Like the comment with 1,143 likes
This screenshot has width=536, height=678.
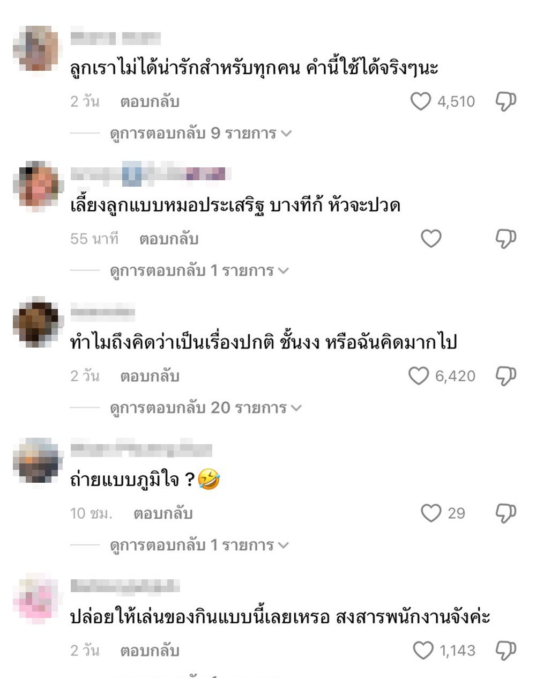coord(423,651)
